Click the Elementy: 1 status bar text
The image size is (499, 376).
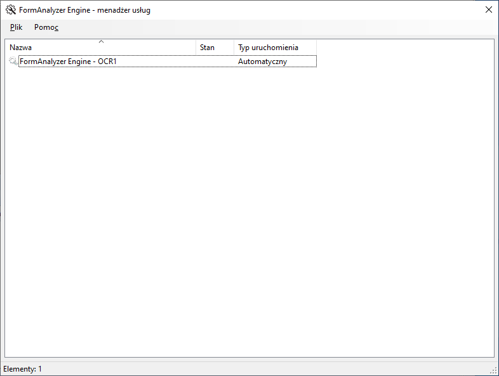tap(22, 369)
